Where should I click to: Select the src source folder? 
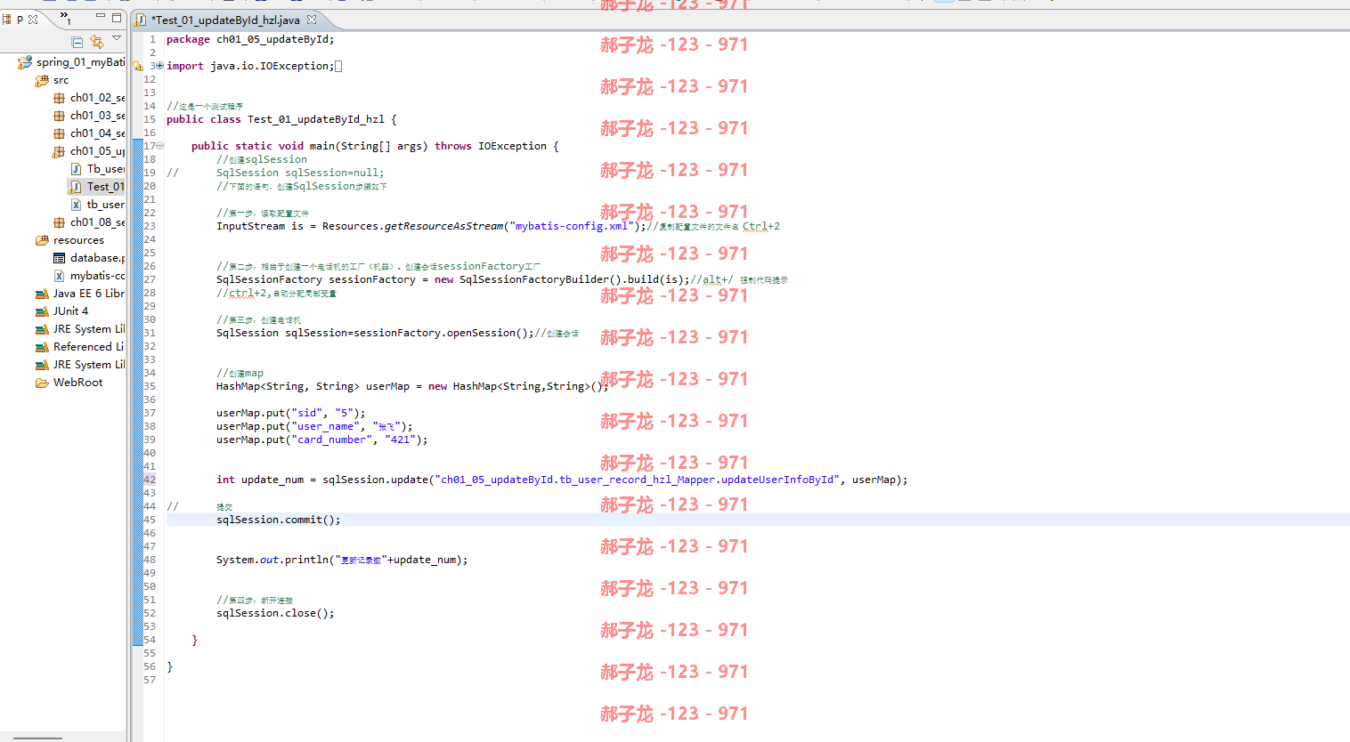coord(52,80)
